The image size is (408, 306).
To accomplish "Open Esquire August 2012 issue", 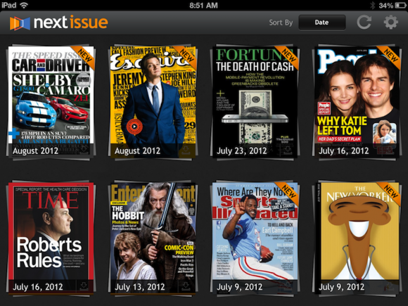I will (153, 102).
